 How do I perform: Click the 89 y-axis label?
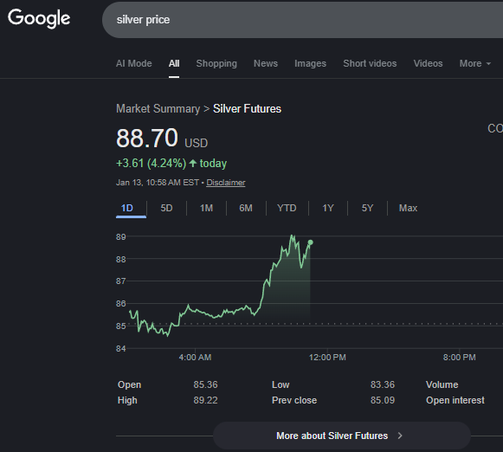[x=121, y=237]
